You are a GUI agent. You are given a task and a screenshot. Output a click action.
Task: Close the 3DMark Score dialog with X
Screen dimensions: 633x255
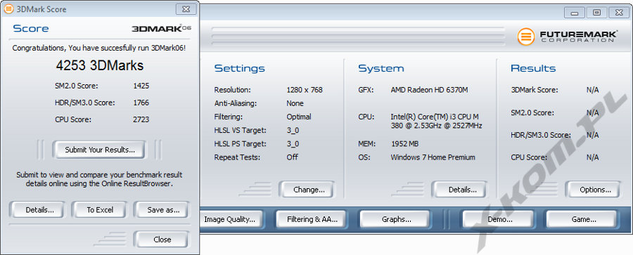[x=186, y=9]
